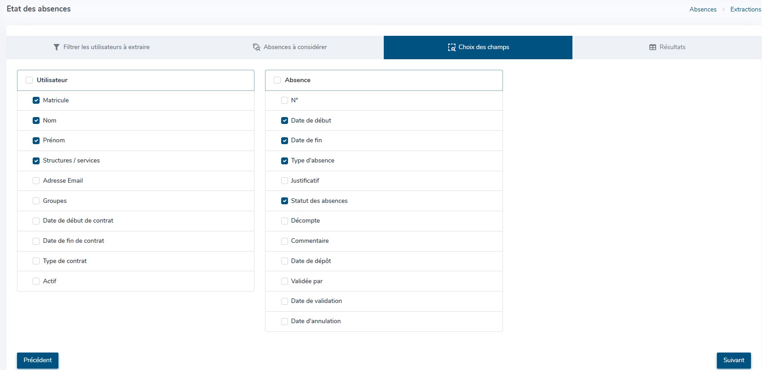Check the Absence header select-all box
This screenshot has height=370, width=762.
tap(277, 80)
